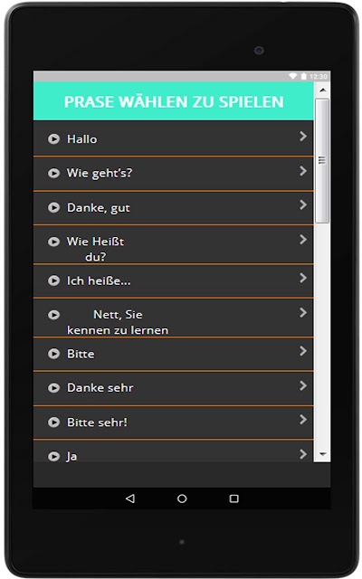Play the Danke sehr phrase icon
362x579 pixels.
click(54, 388)
